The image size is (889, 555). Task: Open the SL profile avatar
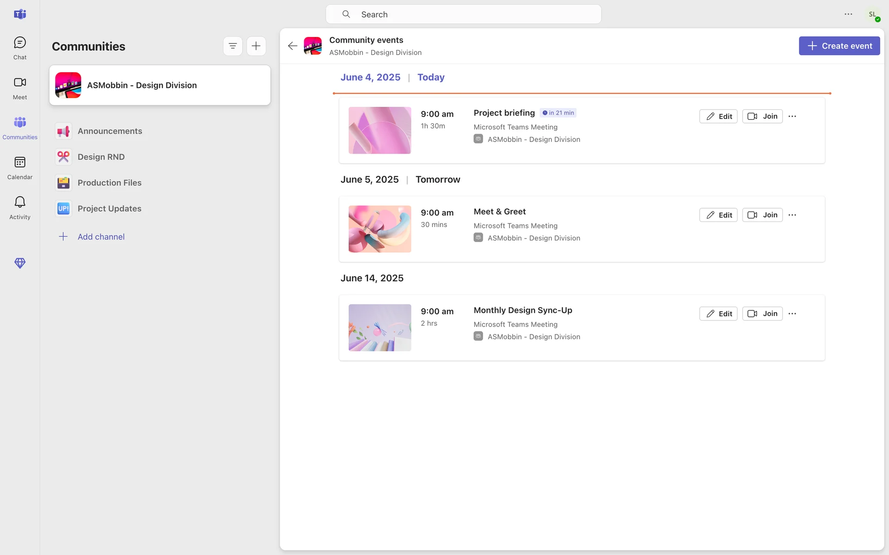(873, 14)
